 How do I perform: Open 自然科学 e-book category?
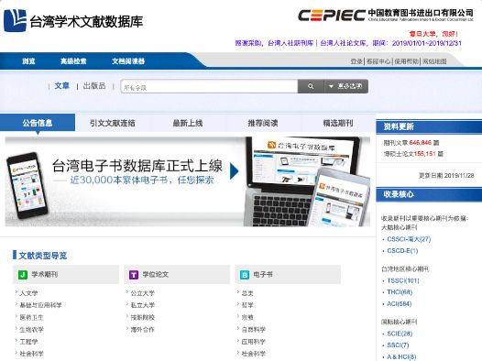click(254, 329)
